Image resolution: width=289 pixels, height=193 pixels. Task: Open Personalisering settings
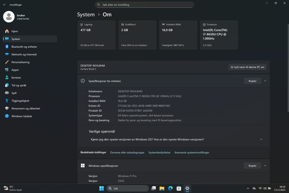[x=20, y=62]
